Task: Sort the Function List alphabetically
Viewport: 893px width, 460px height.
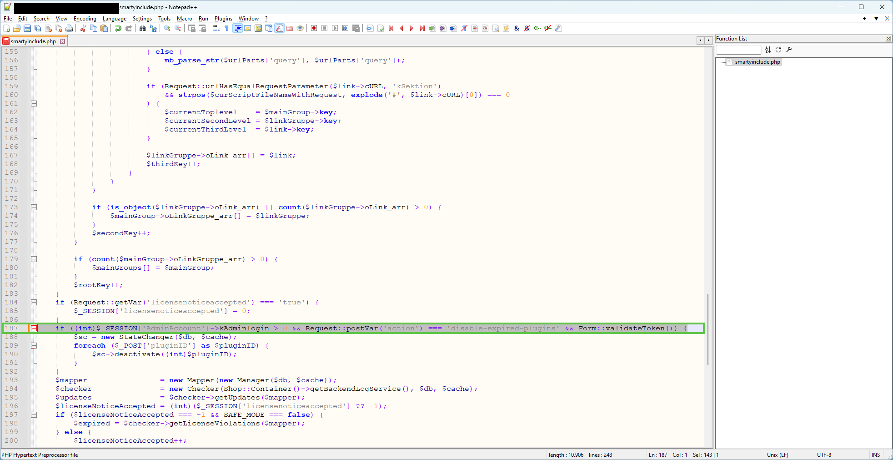Action: [x=768, y=50]
